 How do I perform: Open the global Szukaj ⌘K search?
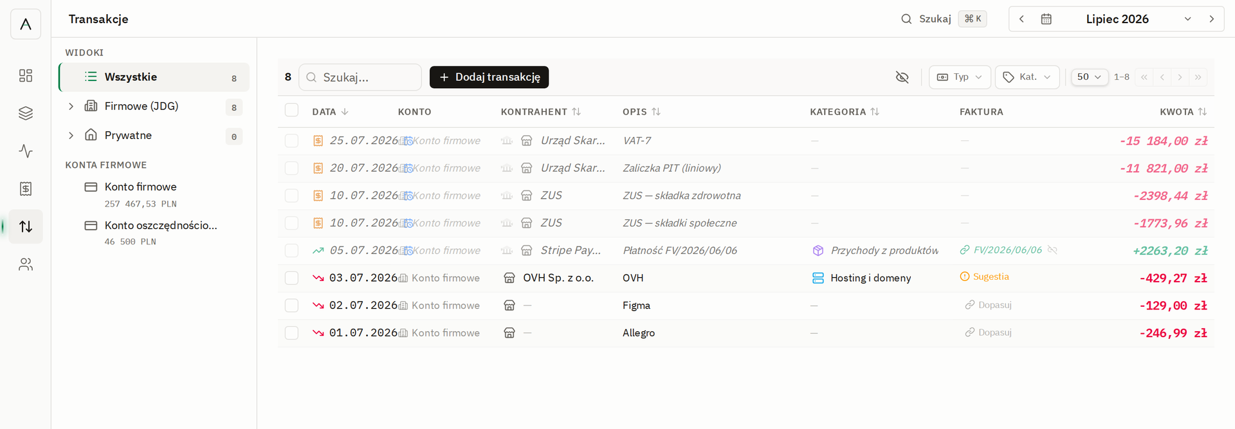point(944,19)
